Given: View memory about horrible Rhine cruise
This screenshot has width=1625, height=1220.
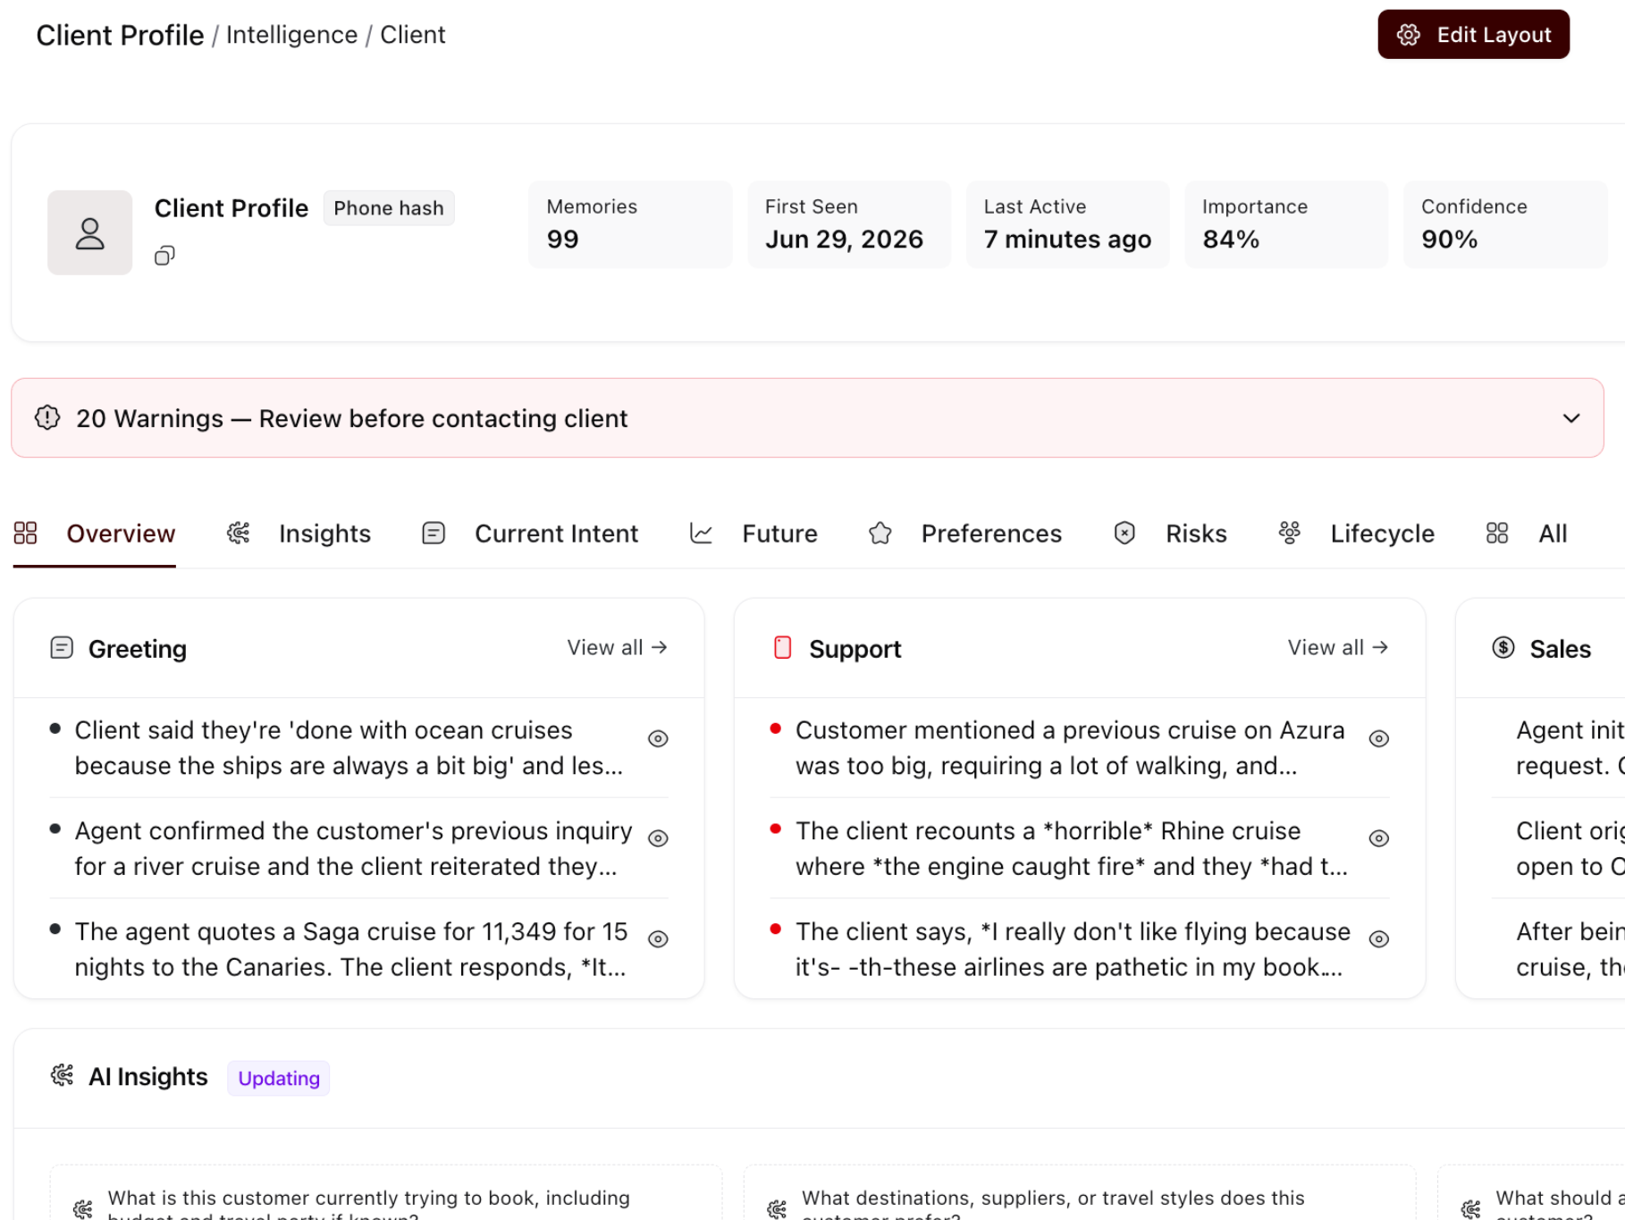Looking at the screenshot, I should pos(1379,838).
